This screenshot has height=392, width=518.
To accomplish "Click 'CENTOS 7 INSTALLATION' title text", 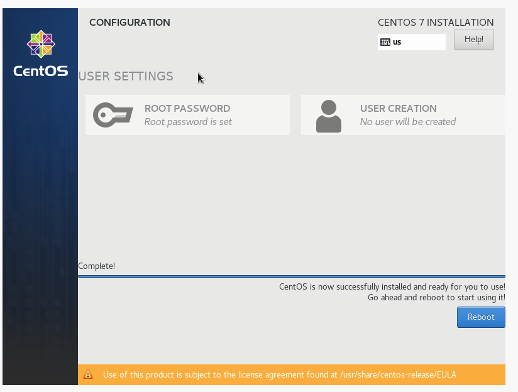I will pos(436,23).
